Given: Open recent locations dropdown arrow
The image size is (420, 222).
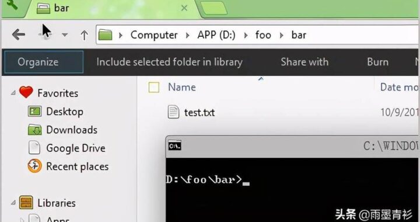Looking at the screenshot, I should point(65,34).
